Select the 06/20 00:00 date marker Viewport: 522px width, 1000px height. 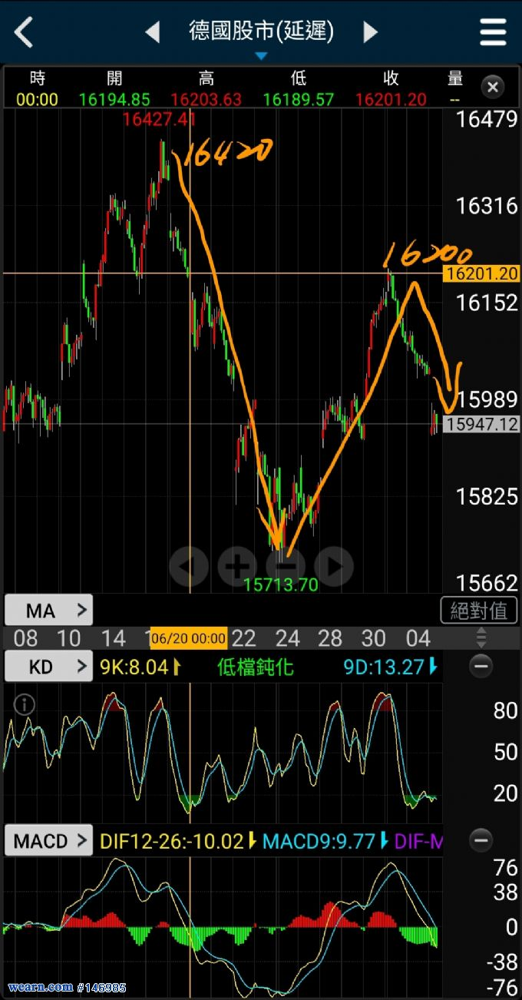click(x=188, y=638)
